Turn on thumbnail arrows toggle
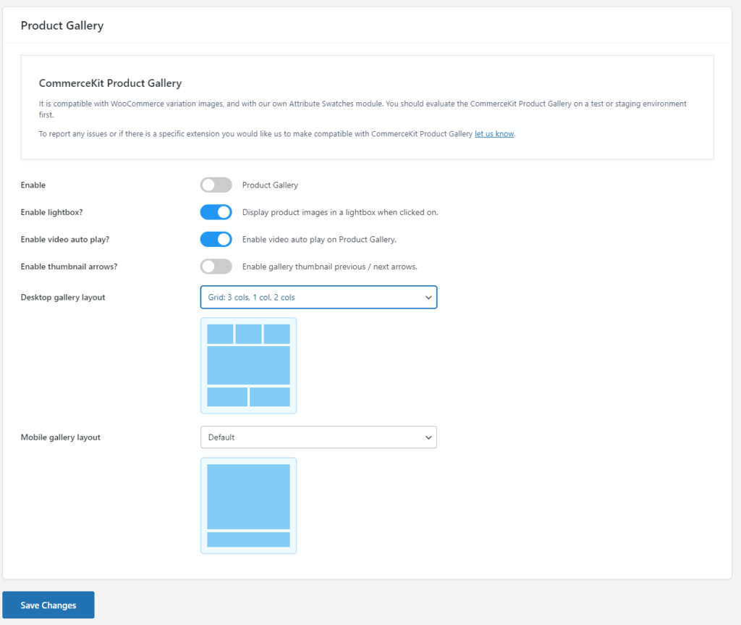Viewport: 741px width, 625px height. pos(216,267)
